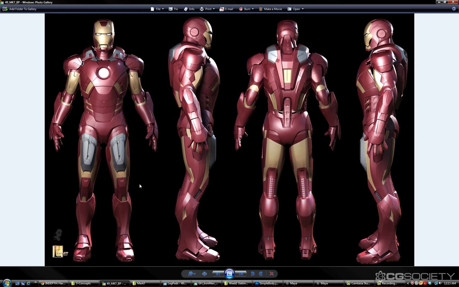
Task: Rotate the image counterclockwise
Action: click(253, 273)
